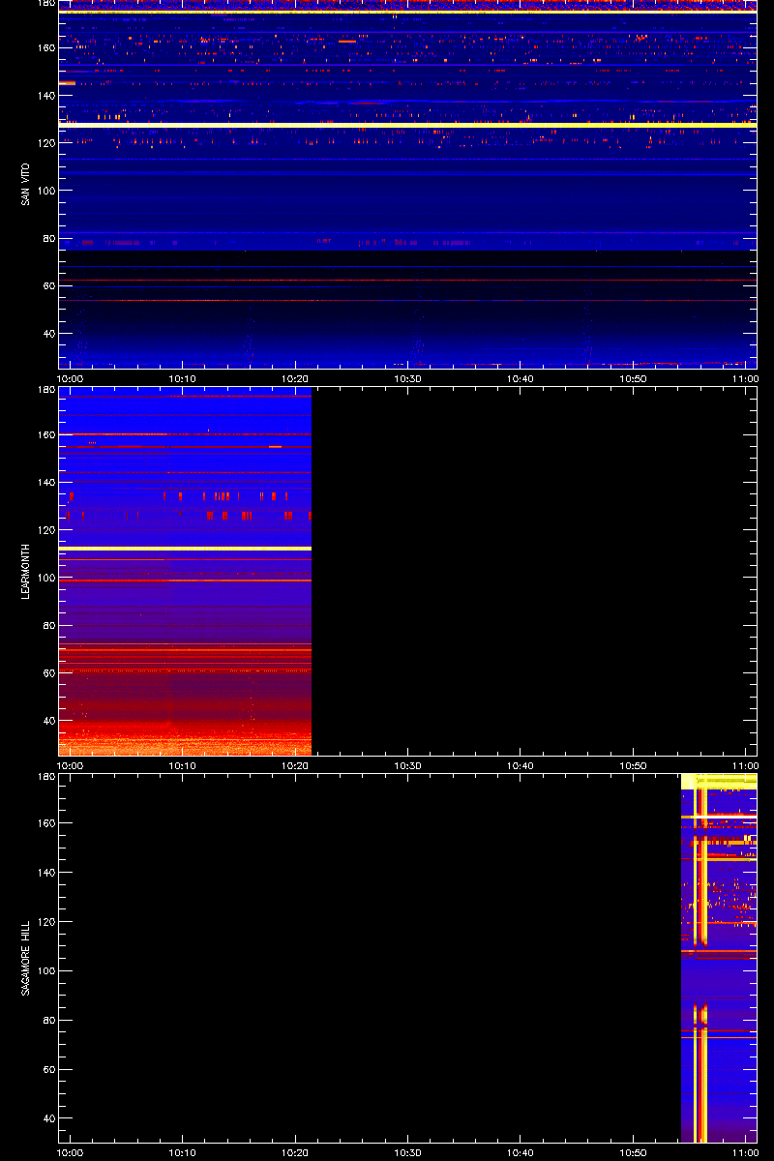This screenshot has height=1161, width=774.
Task: Click the 120 frequency tick on San Vito axis
Action: coord(45,143)
